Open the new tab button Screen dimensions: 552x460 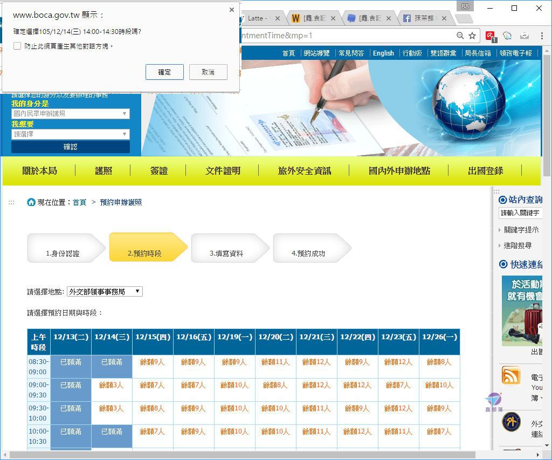click(463, 18)
